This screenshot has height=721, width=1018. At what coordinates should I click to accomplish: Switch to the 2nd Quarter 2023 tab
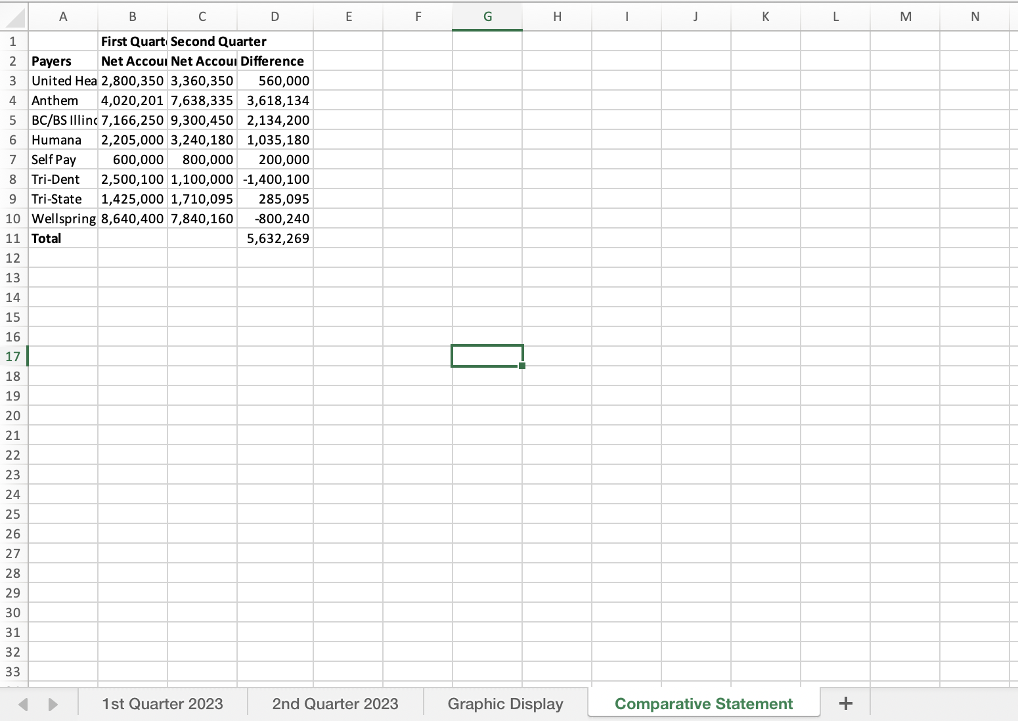335,703
